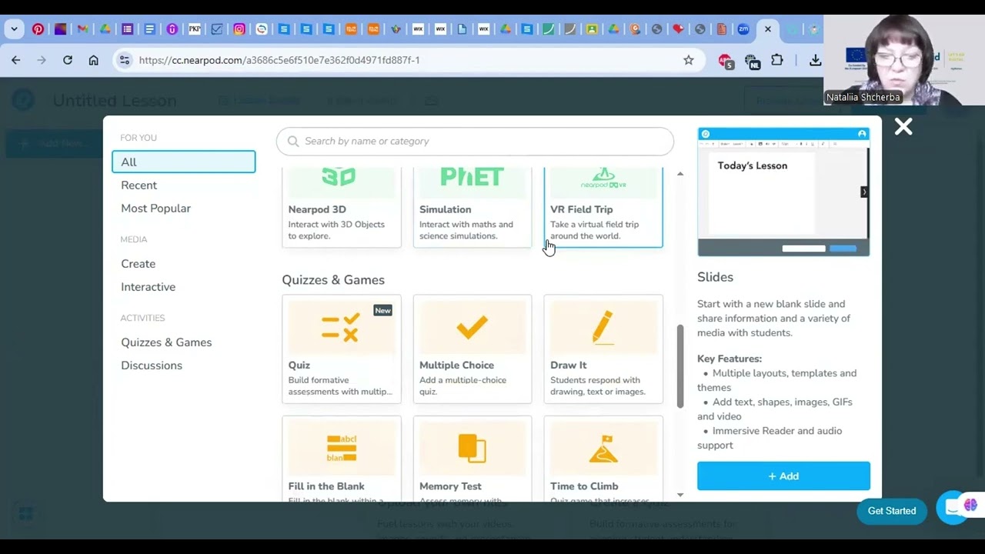
Task: Select the Fill in the Blank icon
Action: (342, 448)
